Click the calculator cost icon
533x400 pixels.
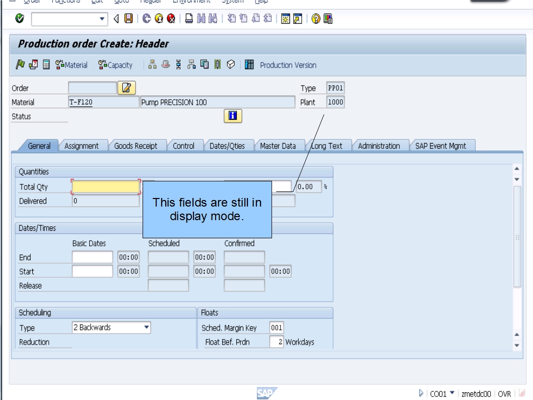click(x=46, y=64)
